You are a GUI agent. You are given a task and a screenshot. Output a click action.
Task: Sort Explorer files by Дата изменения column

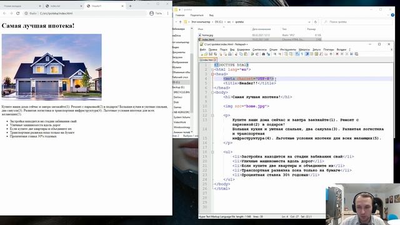tap(261, 29)
